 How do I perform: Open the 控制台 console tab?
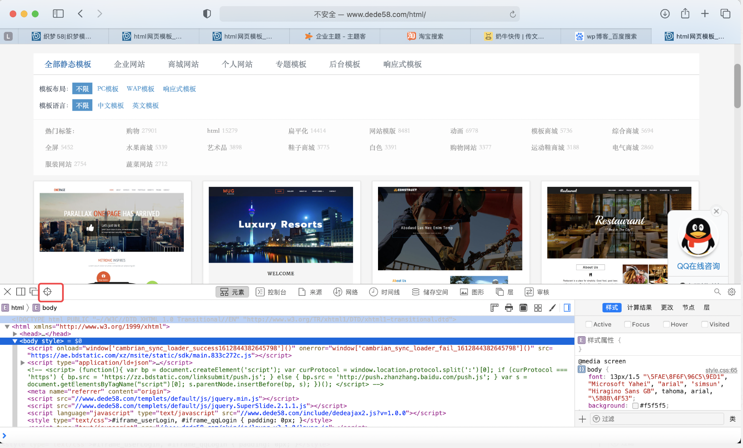[271, 292]
